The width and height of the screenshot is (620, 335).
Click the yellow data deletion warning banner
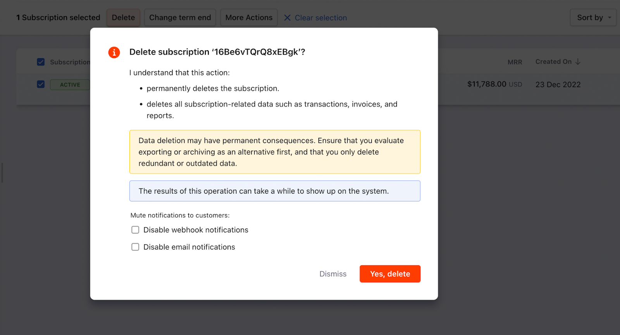coord(275,152)
